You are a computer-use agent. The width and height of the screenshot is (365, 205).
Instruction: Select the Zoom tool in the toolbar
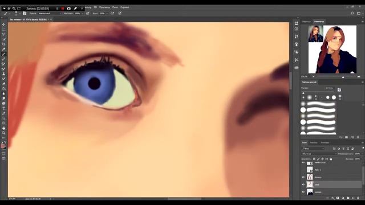[x=3, y=133]
